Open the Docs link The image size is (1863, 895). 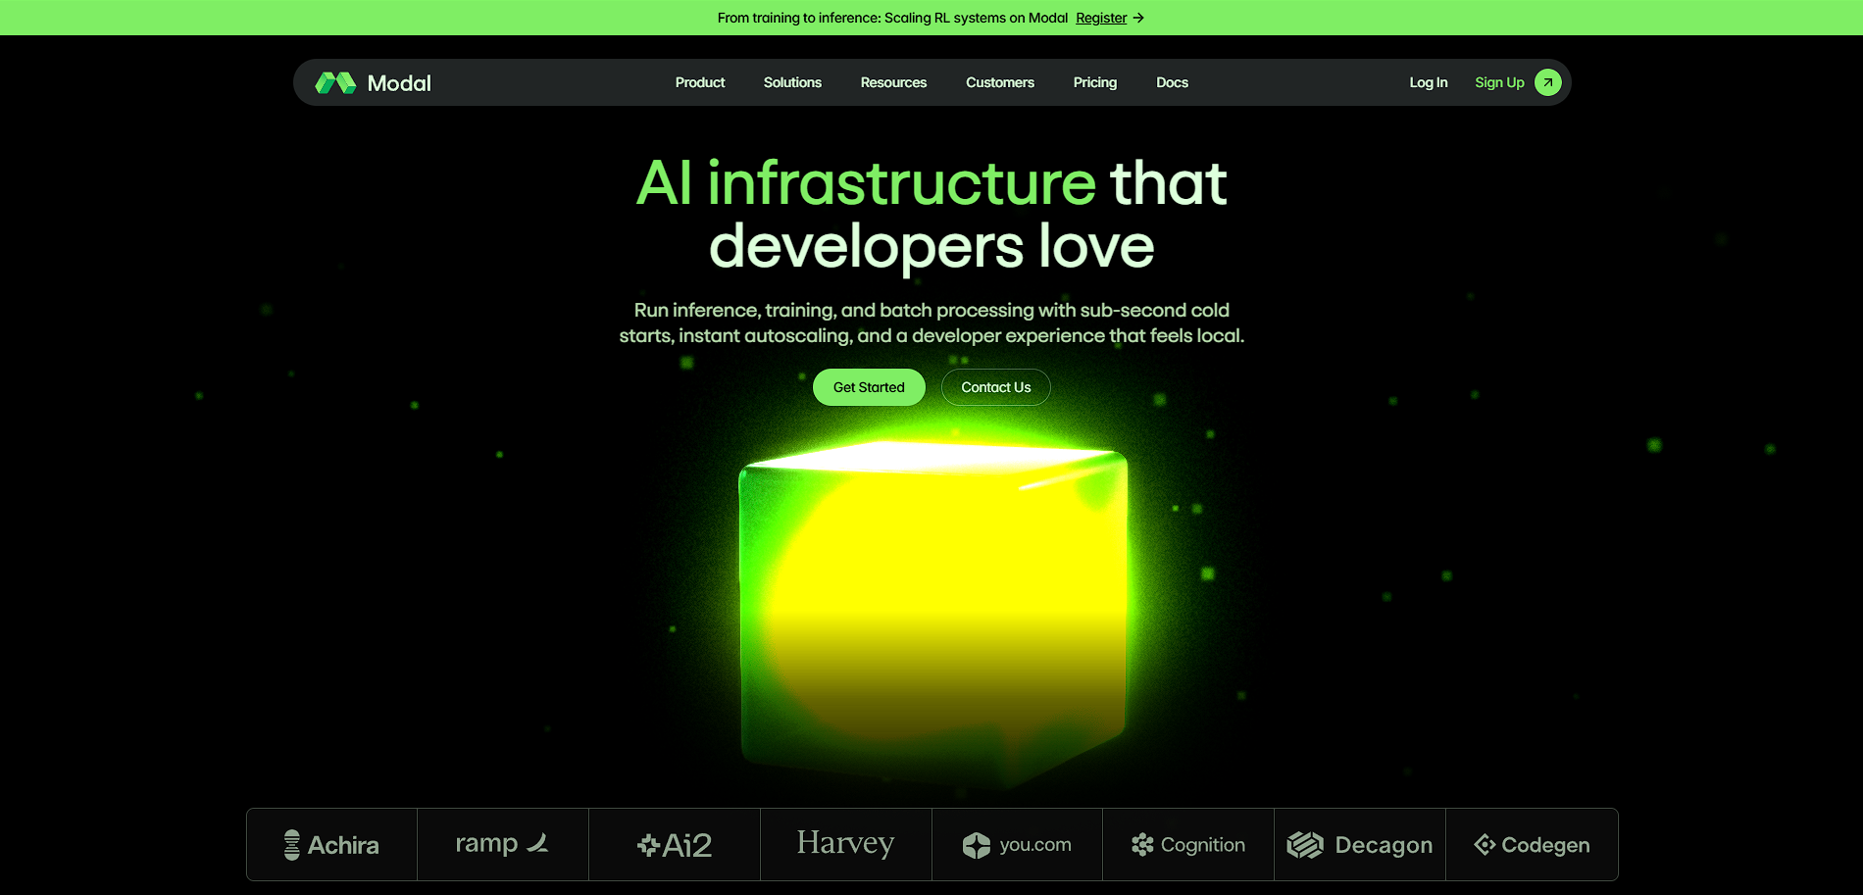(1172, 82)
